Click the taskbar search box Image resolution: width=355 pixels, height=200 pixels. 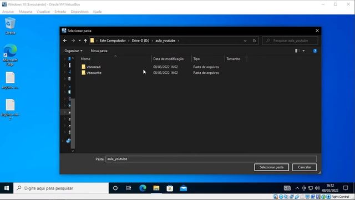tap(61, 188)
